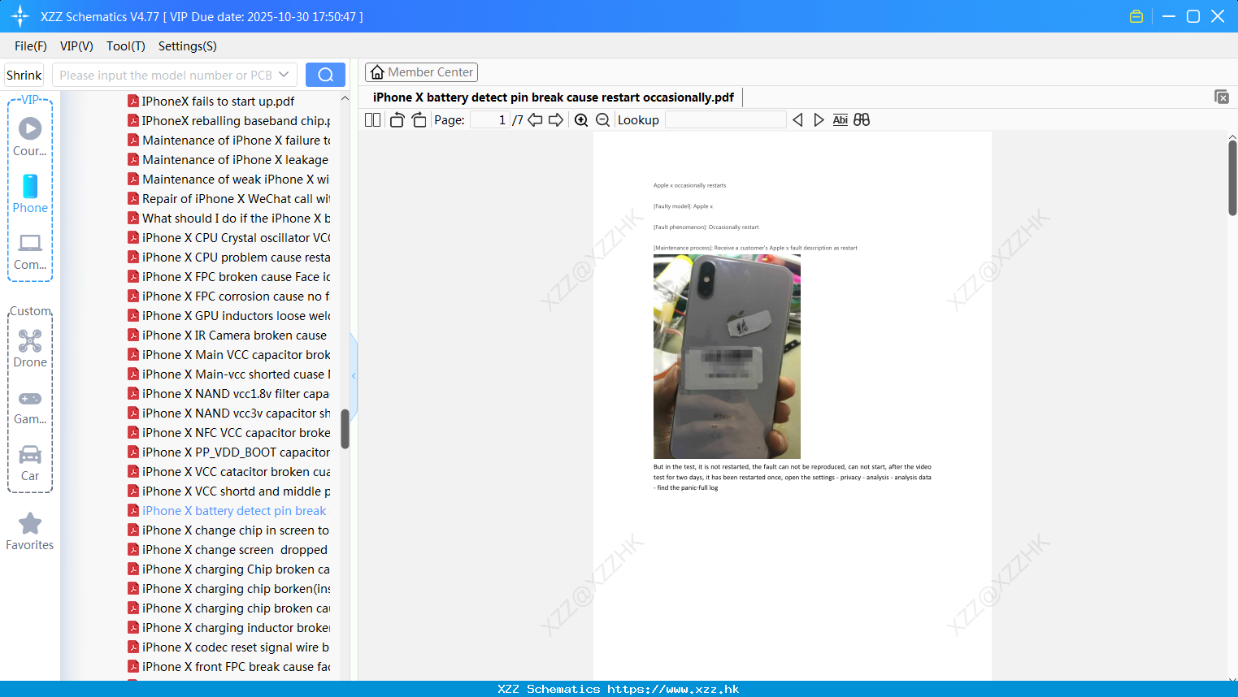Toggle the Abi match-case search option

pos(841,120)
